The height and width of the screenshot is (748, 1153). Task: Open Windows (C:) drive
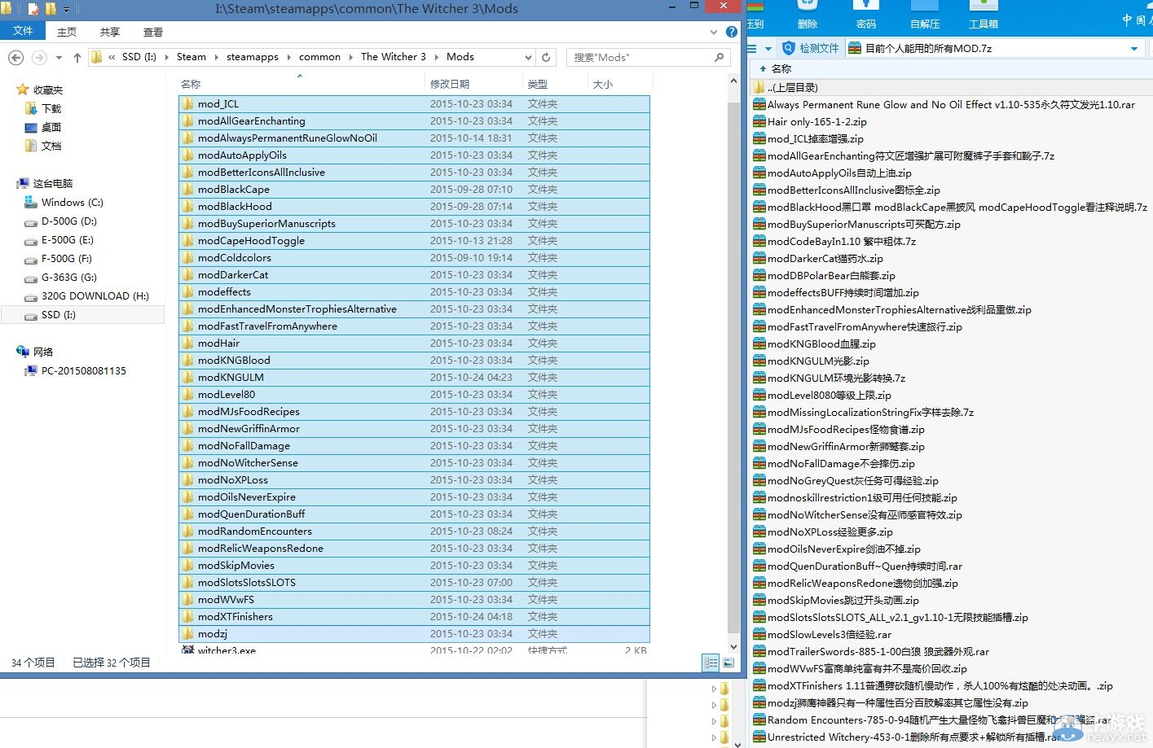(64, 202)
